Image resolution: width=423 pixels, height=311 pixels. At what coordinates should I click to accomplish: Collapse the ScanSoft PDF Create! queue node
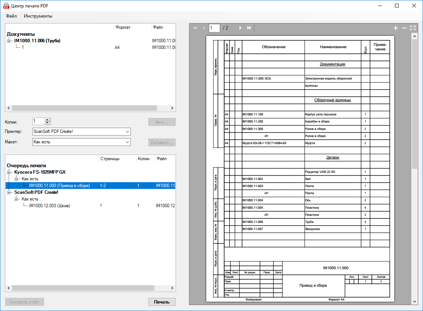tap(9, 192)
